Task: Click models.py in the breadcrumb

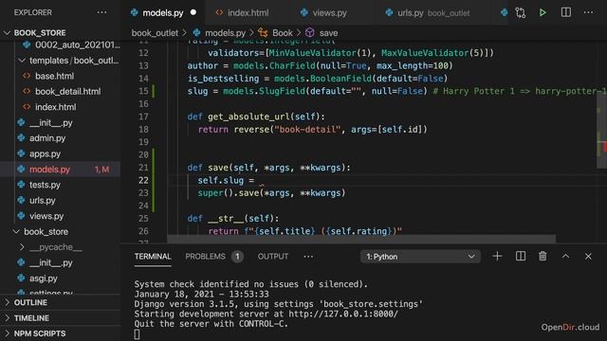Action: click(225, 33)
